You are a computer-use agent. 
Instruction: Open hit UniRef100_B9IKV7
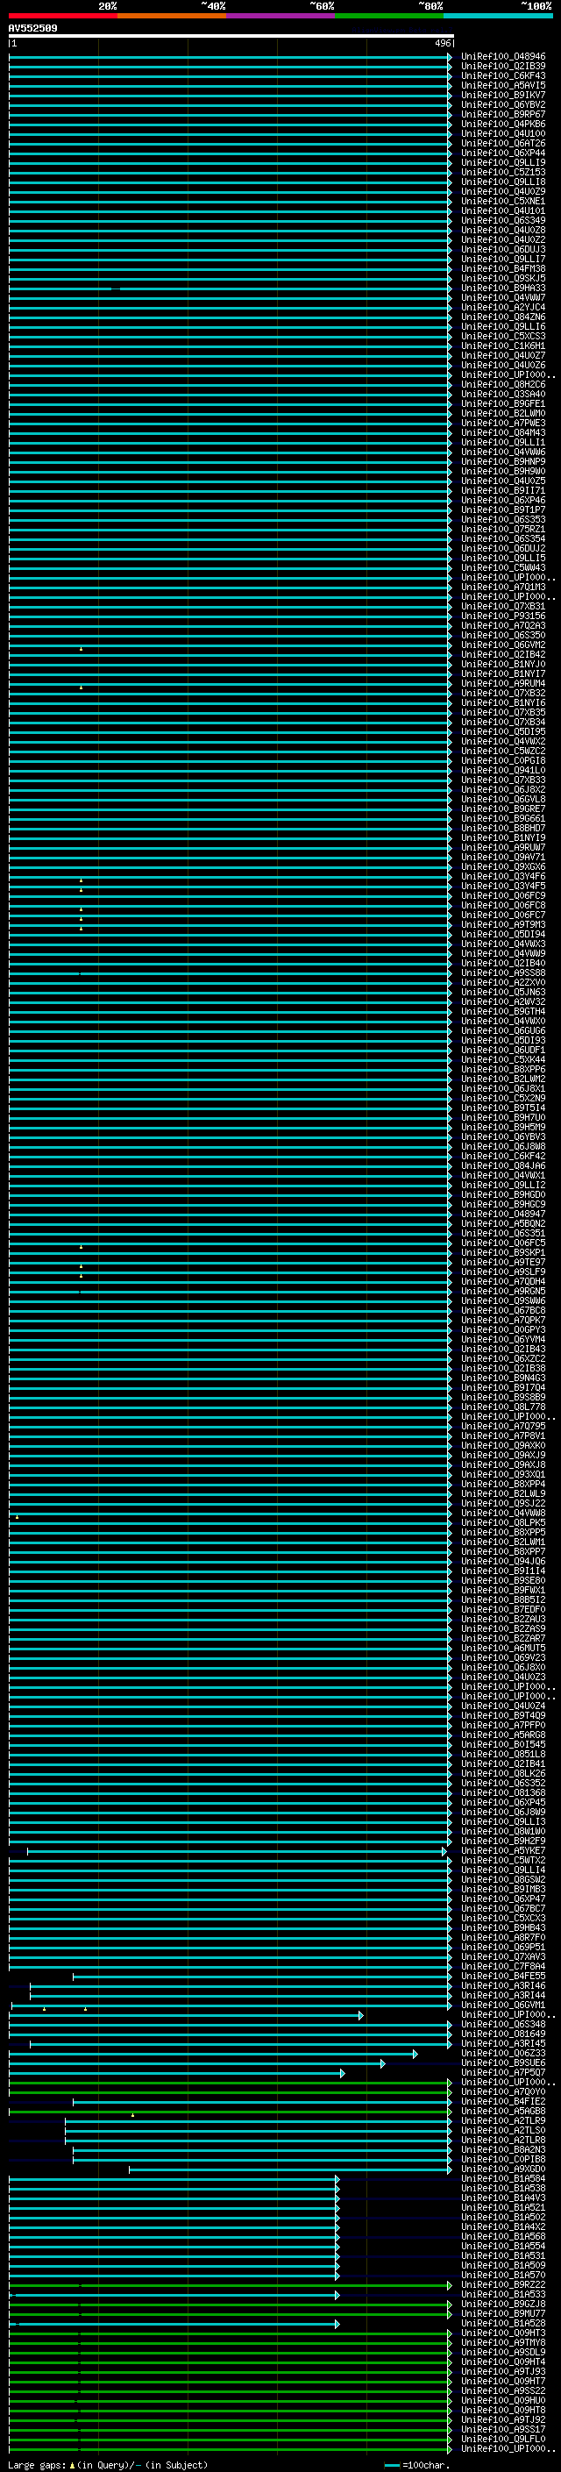click(x=503, y=95)
